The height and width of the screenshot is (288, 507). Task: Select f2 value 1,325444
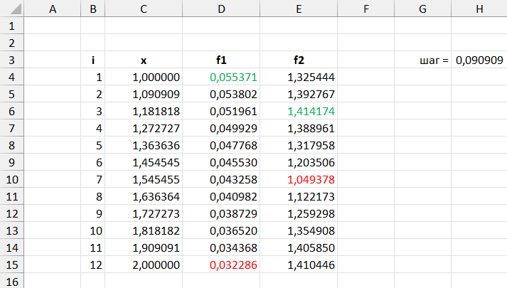pos(299,77)
